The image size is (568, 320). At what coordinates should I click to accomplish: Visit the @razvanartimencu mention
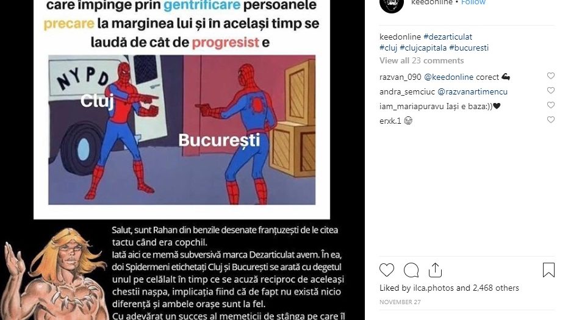pyautogui.click(x=472, y=91)
